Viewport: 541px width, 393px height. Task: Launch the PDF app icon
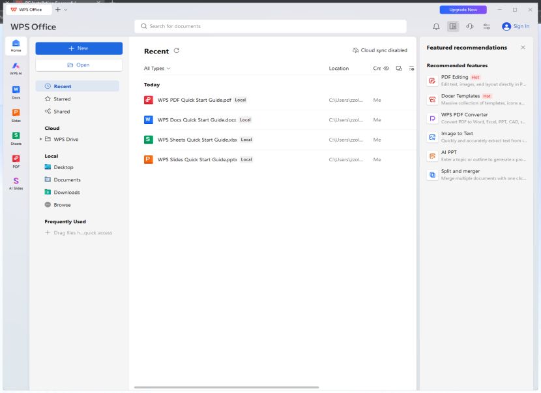(16, 161)
